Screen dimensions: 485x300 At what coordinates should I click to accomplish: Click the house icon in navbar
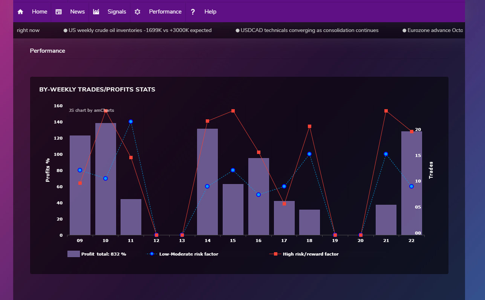(x=20, y=12)
